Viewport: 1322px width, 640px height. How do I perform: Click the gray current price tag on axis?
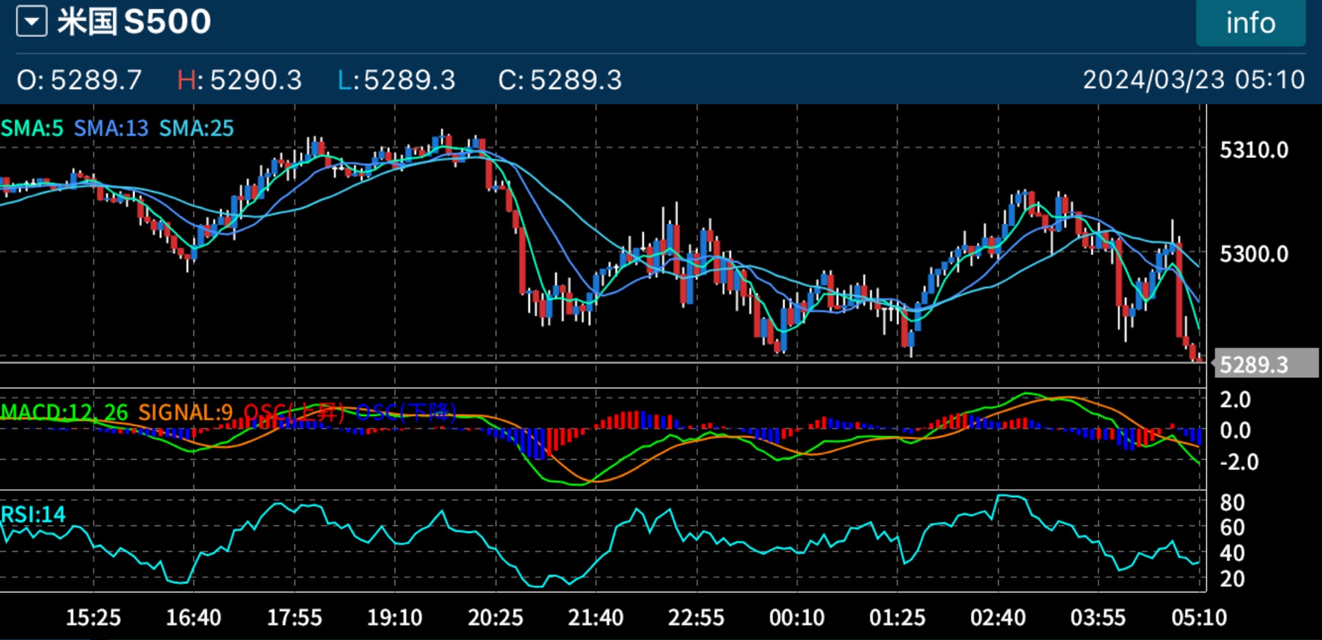(1265, 364)
